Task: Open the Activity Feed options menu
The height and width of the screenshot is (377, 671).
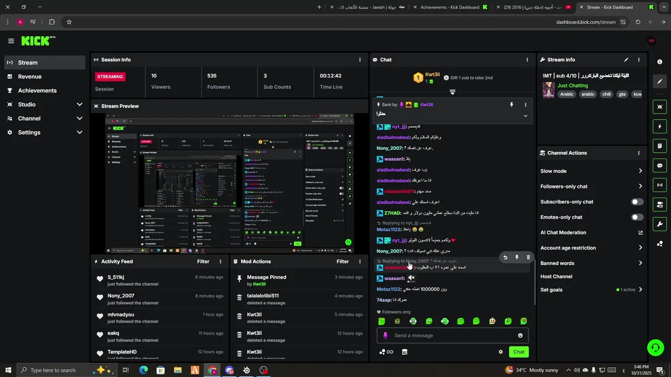Action: [220, 261]
